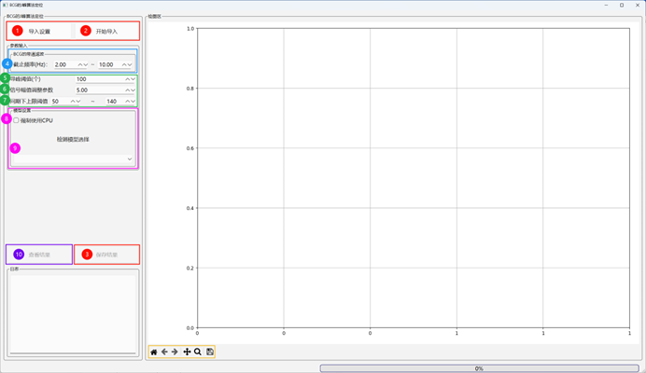Select the Zoom magnifier tool

(x=198, y=352)
